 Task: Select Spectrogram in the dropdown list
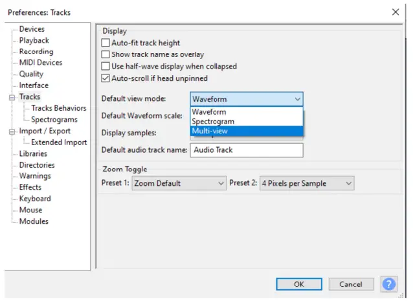246,121
